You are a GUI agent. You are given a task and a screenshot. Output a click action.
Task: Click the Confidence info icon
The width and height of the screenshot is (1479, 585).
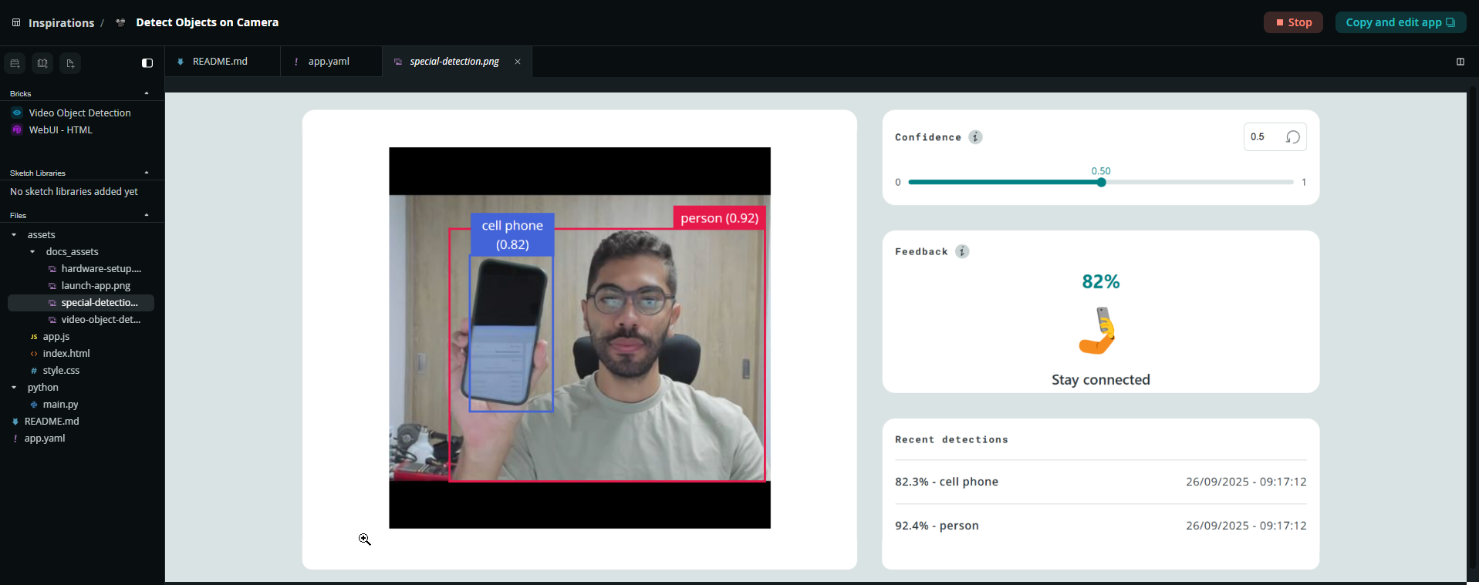click(975, 137)
